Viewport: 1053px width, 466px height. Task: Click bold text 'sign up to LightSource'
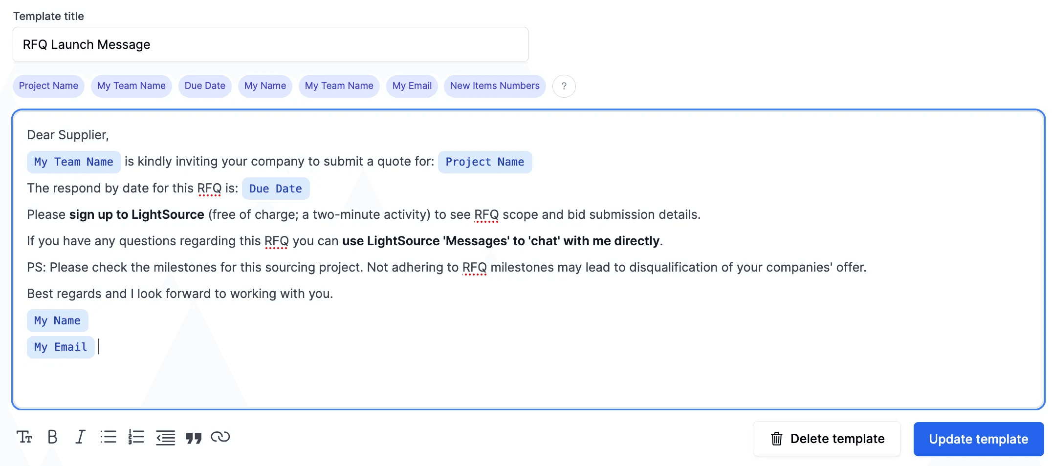click(x=137, y=214)
